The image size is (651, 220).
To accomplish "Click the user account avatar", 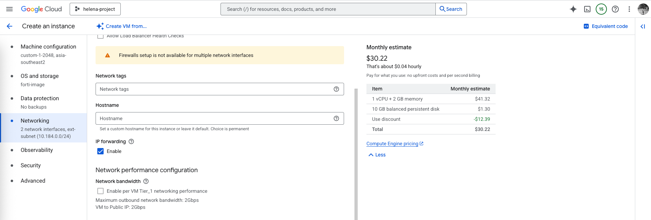I will pyautogui.click(x=643, y=9).
